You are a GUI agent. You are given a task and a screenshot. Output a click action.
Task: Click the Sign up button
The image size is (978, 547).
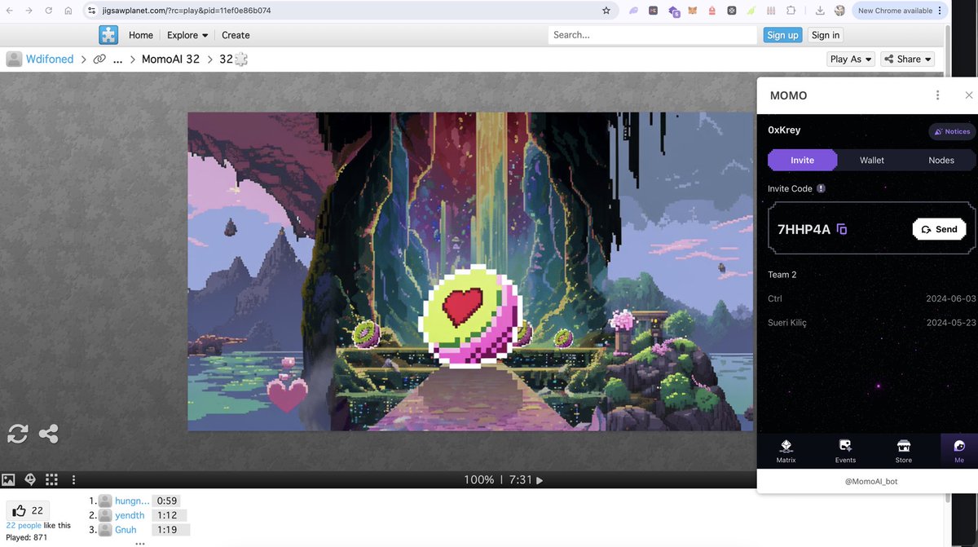pos(782,35)
